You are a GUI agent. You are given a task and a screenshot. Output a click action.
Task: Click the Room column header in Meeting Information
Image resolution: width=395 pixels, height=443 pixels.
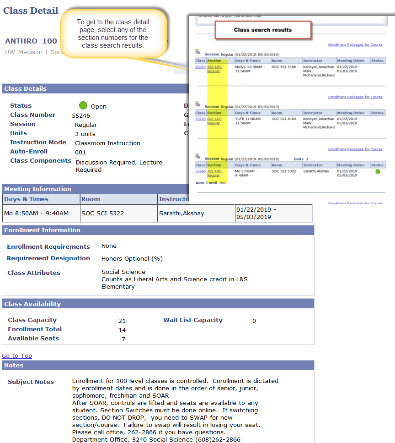pos(119,199)
